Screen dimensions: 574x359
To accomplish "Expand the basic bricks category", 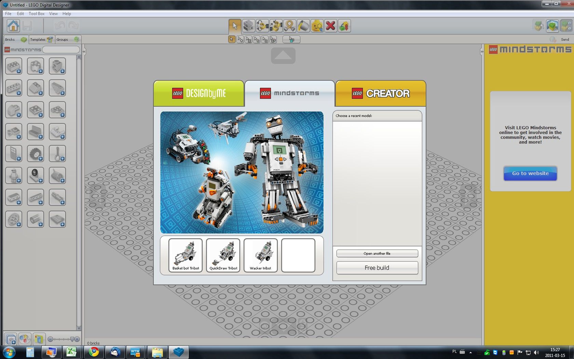I will [x=14, y=66].
